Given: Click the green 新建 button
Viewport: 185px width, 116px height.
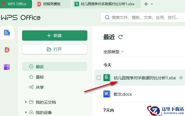Looking at the screenshot, I should point(55,36).
